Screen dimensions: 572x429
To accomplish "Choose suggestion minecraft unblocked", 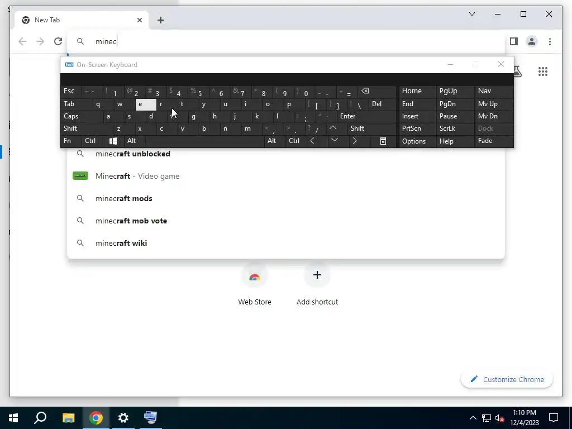I will point(286,154).
